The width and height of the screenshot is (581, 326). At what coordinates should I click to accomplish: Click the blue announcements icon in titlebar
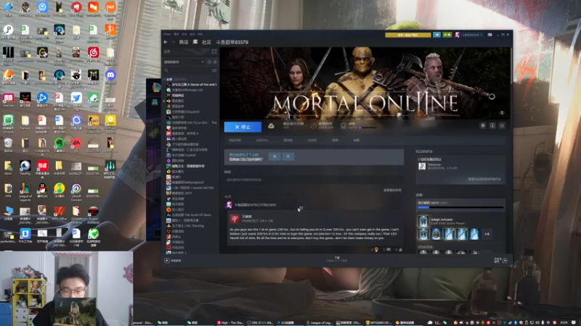[437, 35]
